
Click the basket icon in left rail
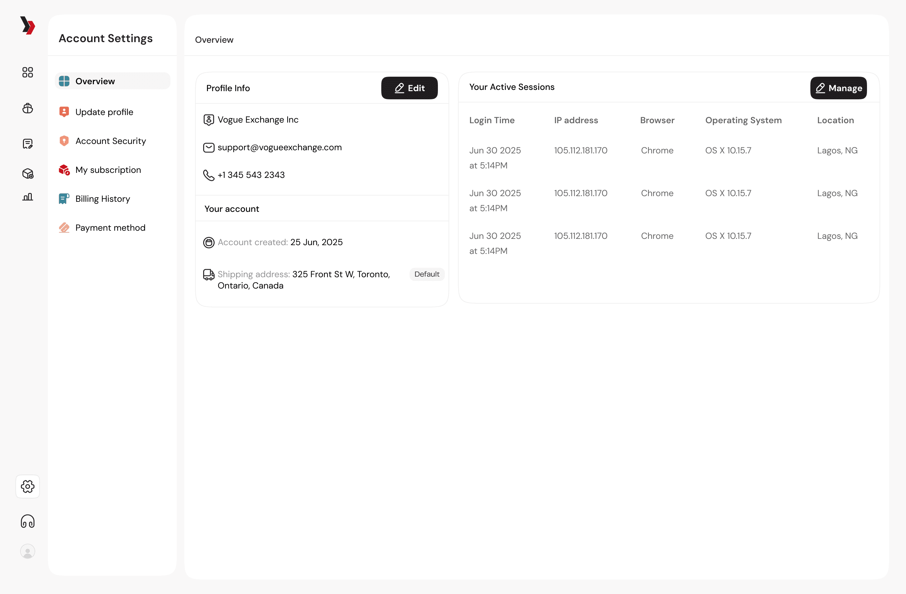click(27, 108)
